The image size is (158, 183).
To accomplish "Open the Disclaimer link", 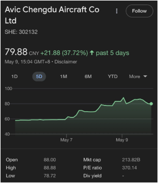I will click(66, 62).
